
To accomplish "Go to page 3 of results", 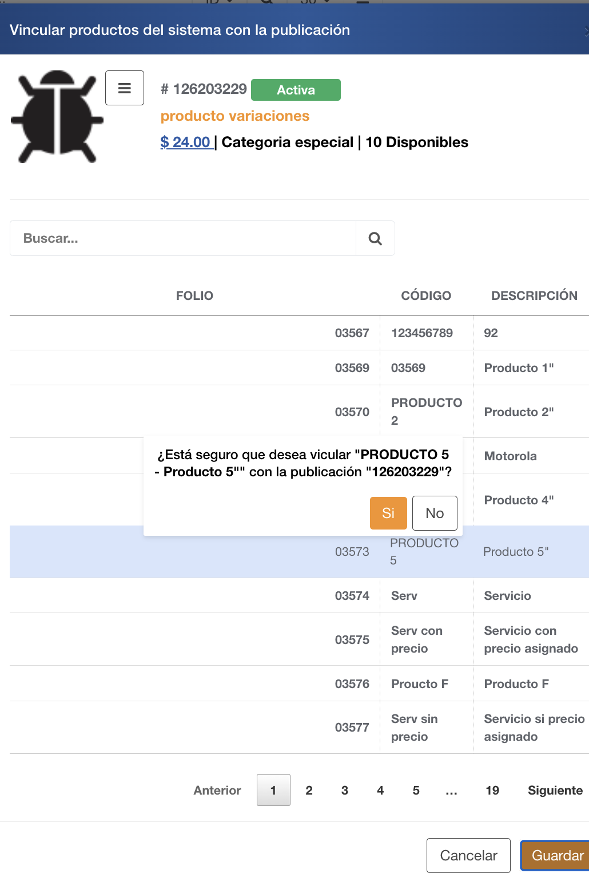I will click(x=345, y=791).
